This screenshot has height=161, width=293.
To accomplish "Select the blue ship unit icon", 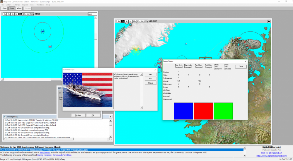I will click(42, 31).
